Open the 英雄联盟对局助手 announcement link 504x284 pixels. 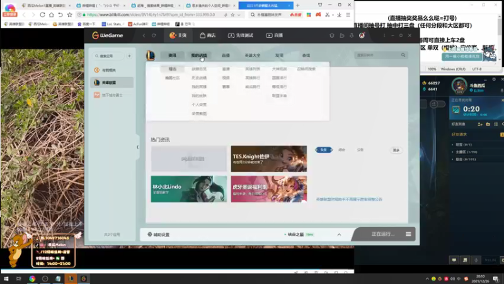pyautogui.click(x=349, y=199)
